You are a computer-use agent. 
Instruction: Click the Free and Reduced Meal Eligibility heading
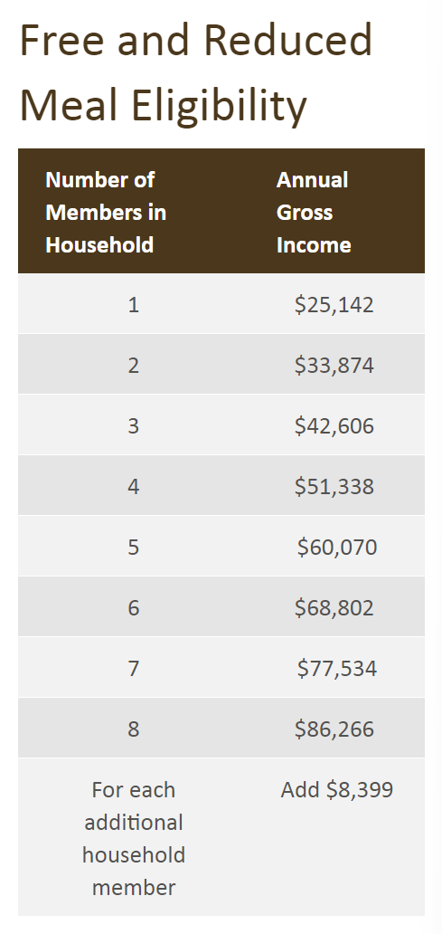[x=196, y=72]
